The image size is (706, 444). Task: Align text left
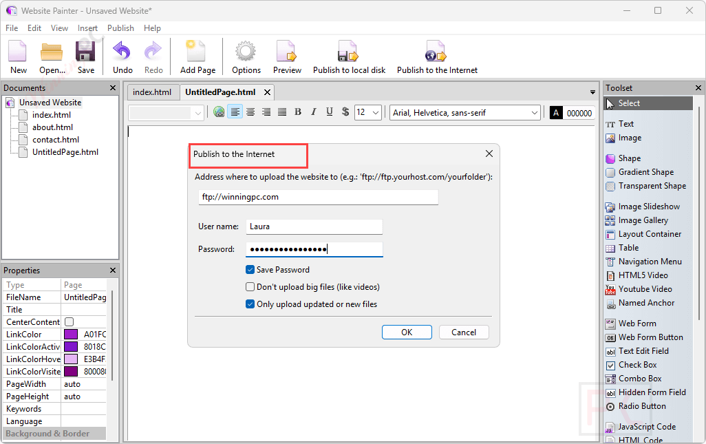(x=235, y=112)
